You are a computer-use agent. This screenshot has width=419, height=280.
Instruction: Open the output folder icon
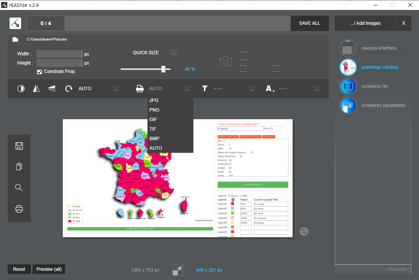pyautogui.click(x=15, y=39)
